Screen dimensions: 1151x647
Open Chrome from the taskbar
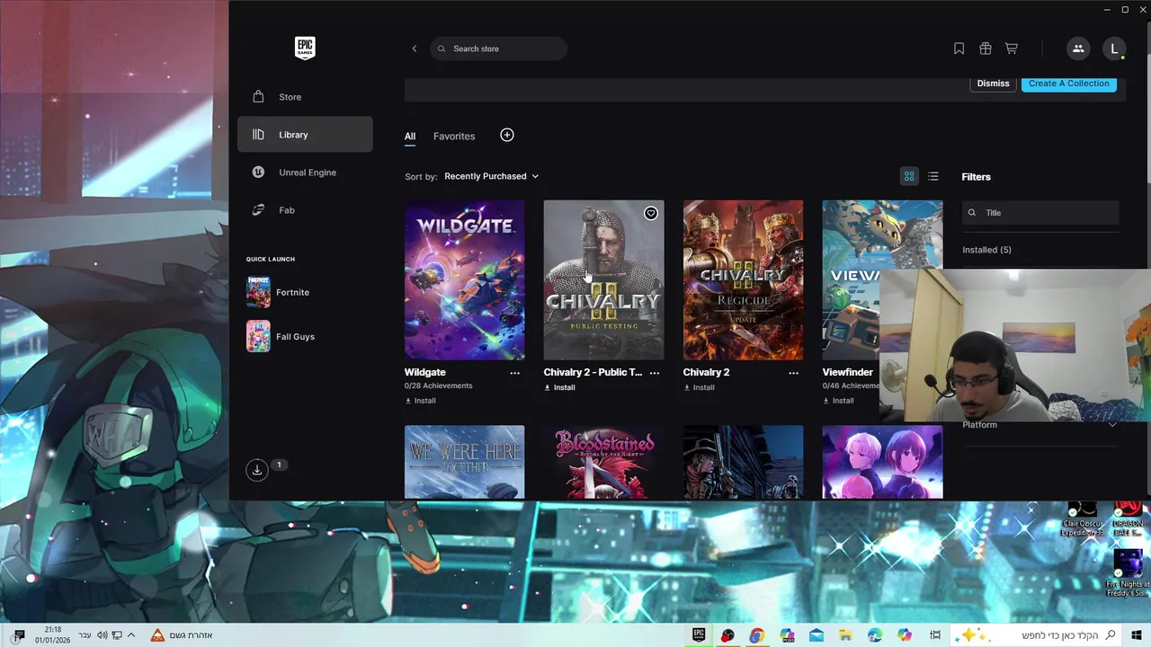757,634
